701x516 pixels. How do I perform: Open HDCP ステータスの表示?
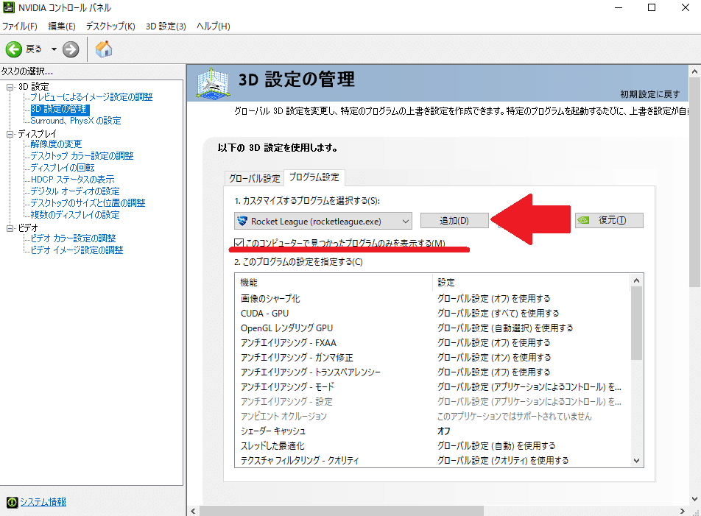[72, 179]
